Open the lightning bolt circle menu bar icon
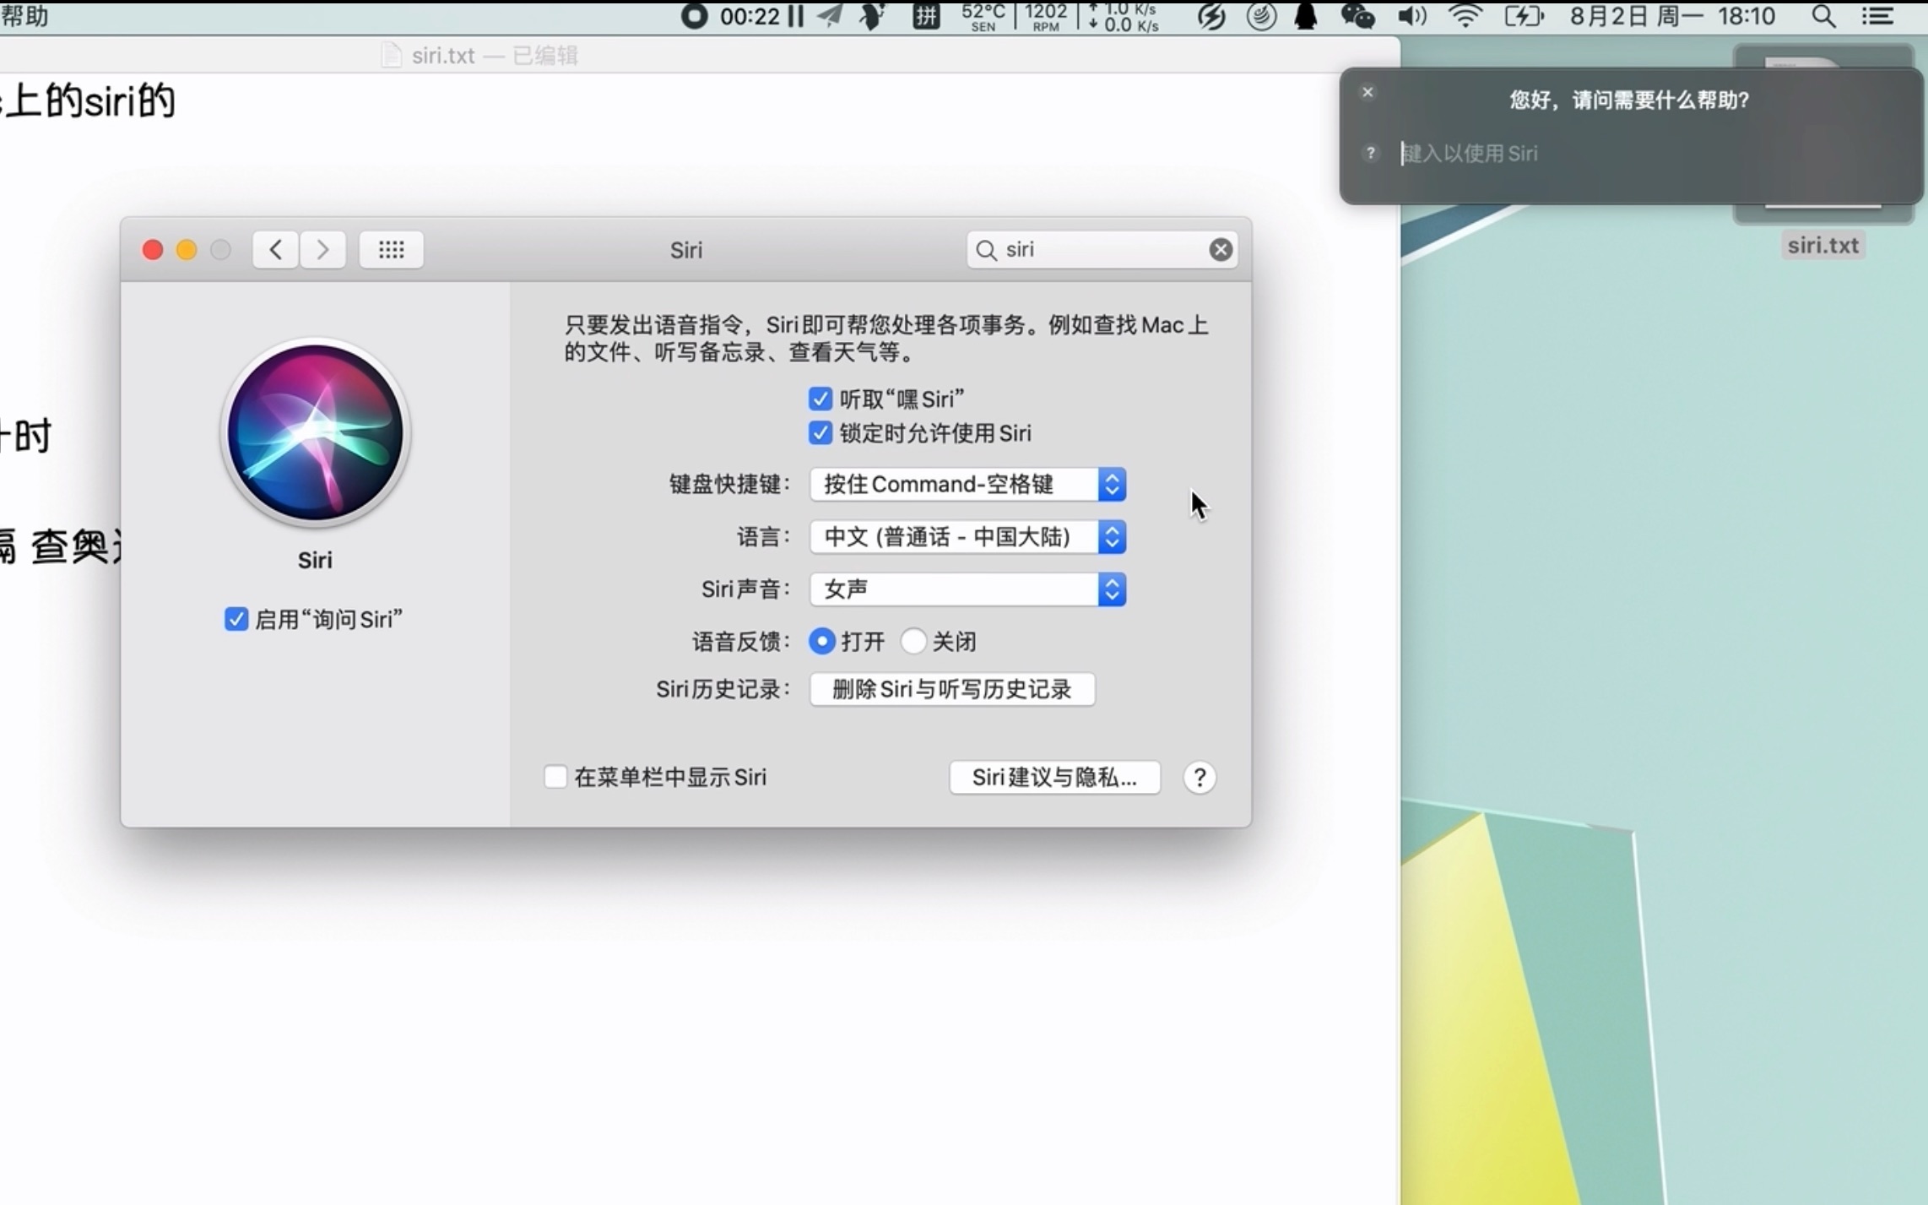Viewport: 1928px width, 1205px height. pos(1211,16)
